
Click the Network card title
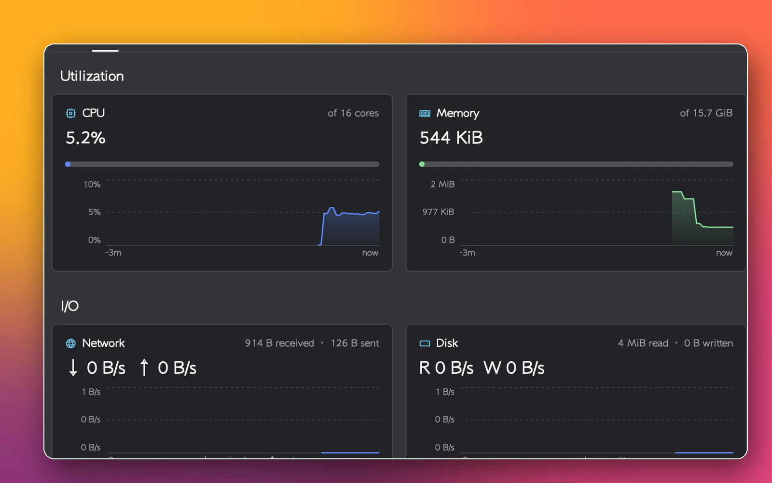103,343
